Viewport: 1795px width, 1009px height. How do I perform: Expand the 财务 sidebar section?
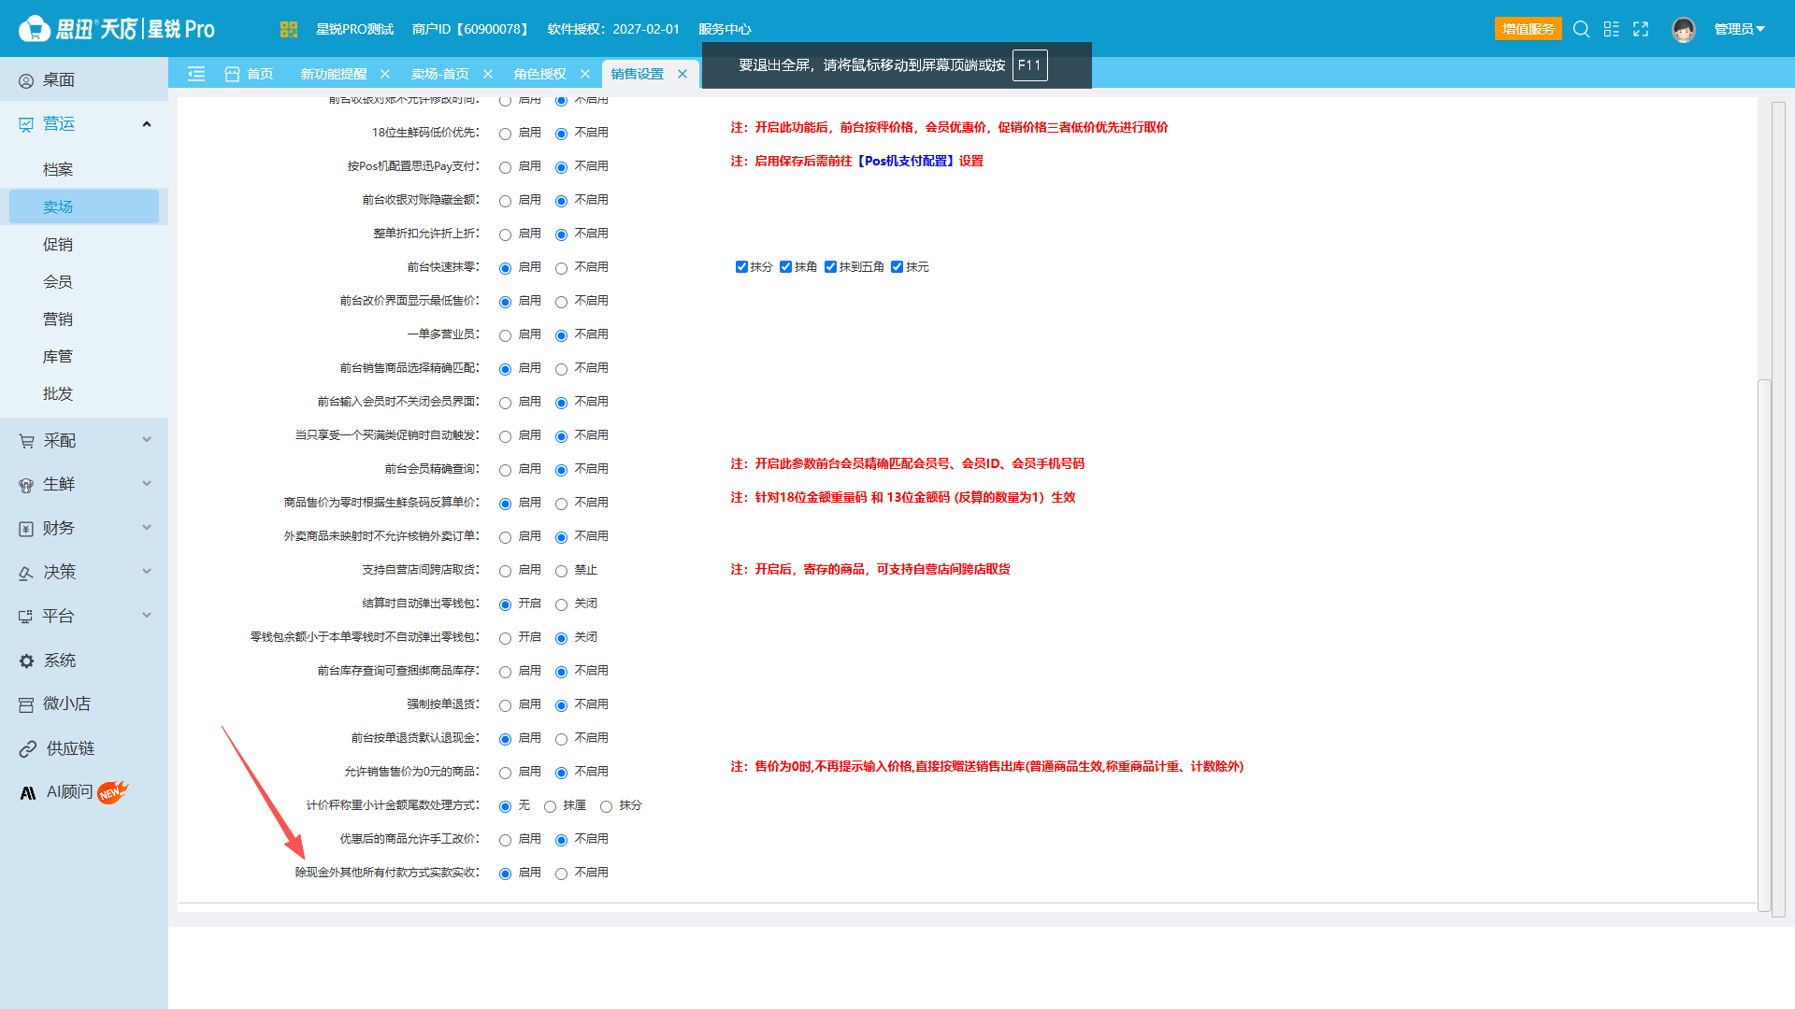[x=84, y=528]
